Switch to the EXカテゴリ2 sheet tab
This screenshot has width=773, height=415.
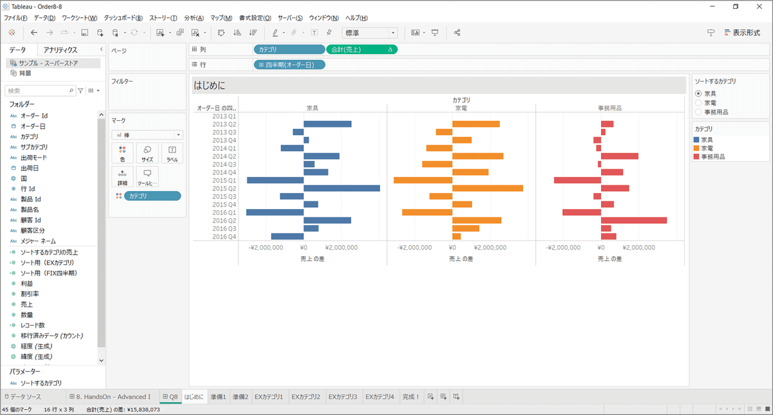306,396
